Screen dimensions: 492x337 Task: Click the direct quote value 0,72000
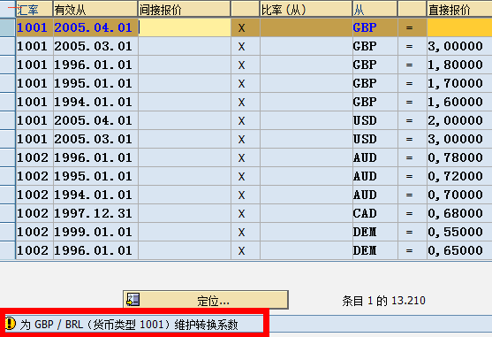[x=455, y=176]
